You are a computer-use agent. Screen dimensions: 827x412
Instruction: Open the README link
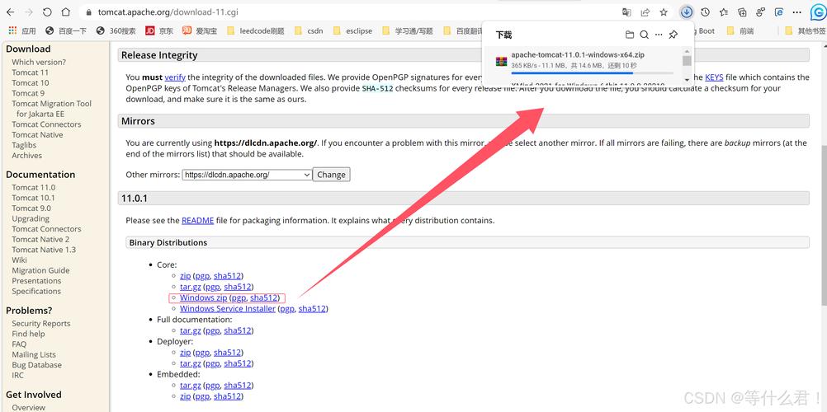198,220
